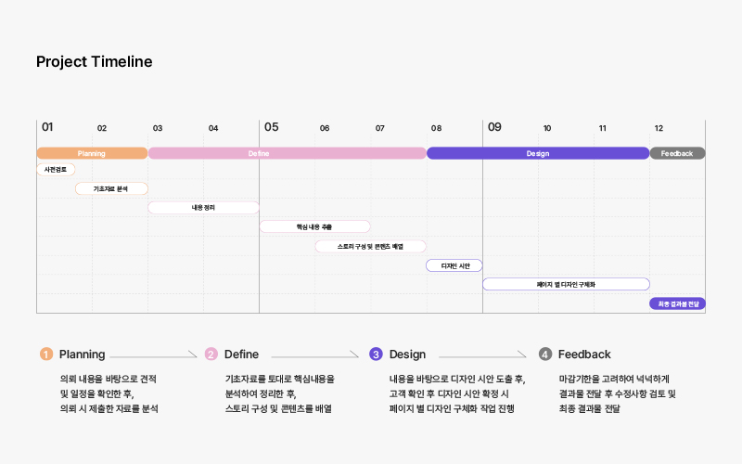Click the line 분석하여 정리한 후,

point(261,393)
